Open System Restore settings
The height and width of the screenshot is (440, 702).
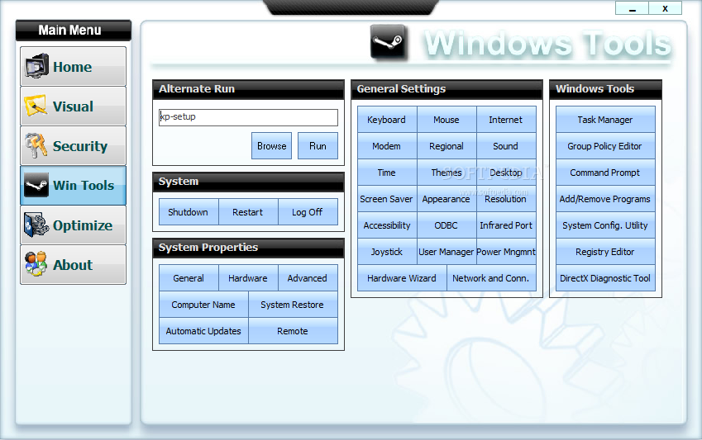pyautogui.click(x=293, y=305)
